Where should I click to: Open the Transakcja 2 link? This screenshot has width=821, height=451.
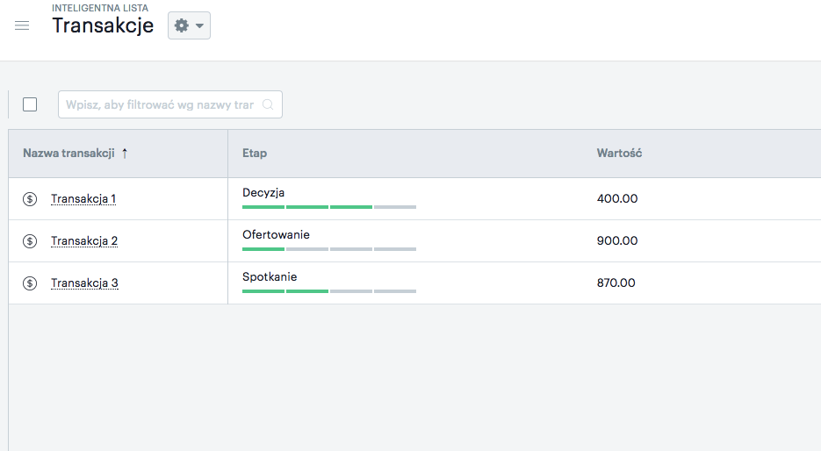click(x=84, y=241)
